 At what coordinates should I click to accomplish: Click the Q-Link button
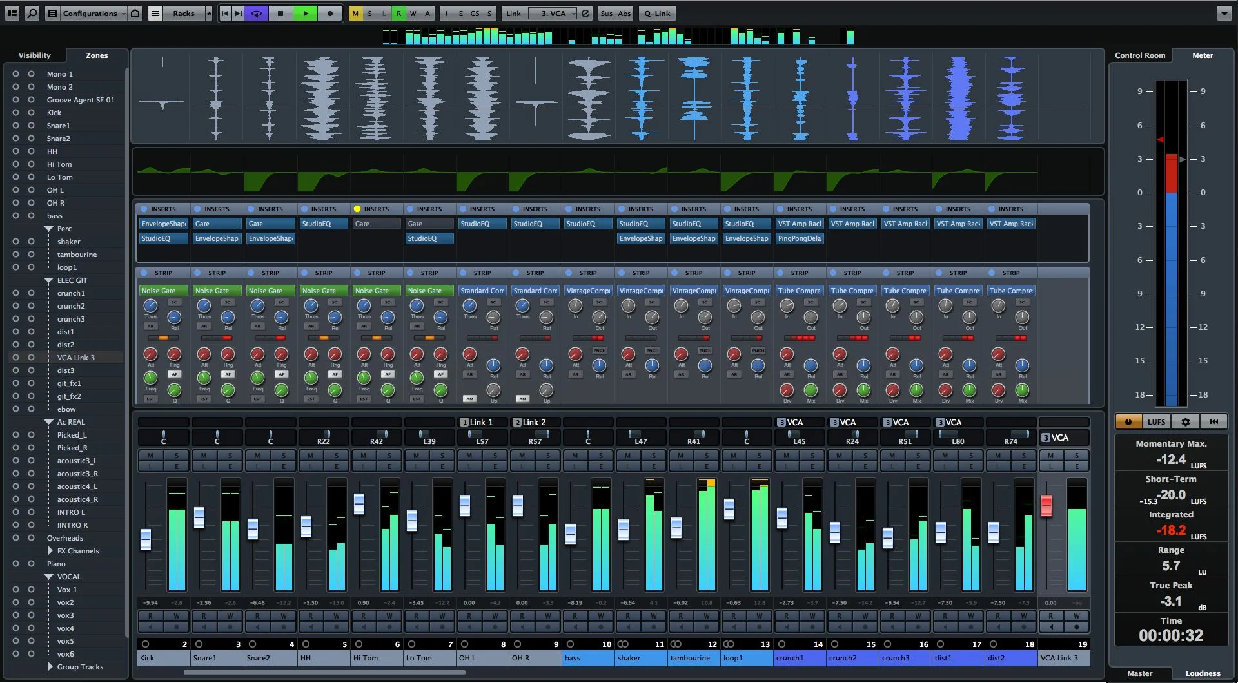[656, 13]
